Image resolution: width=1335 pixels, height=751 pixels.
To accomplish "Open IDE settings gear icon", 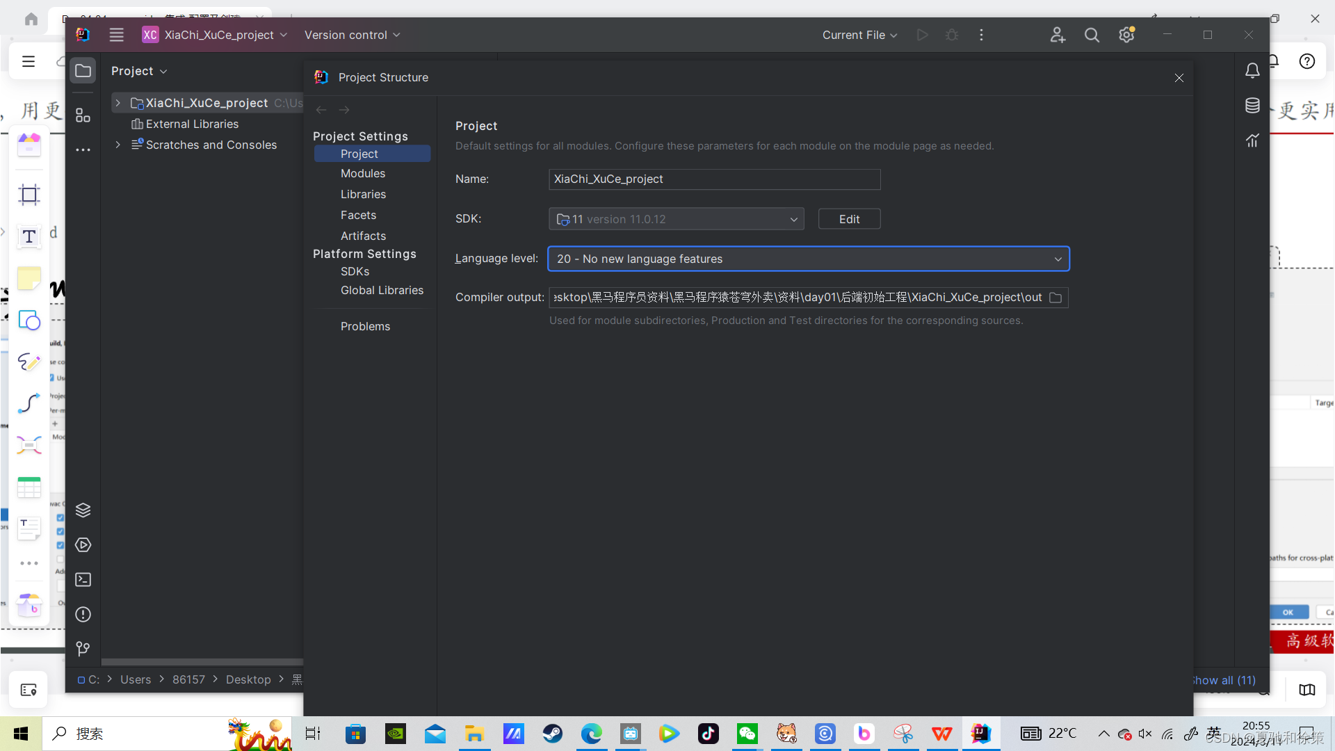I will (x=1126, y=35).
